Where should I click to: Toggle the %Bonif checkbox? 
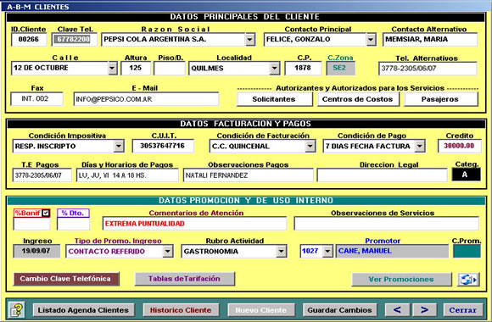point(46,213)
